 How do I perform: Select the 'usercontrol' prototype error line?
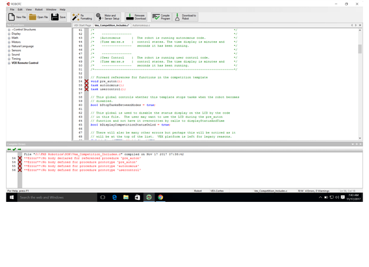pos(82,170)
